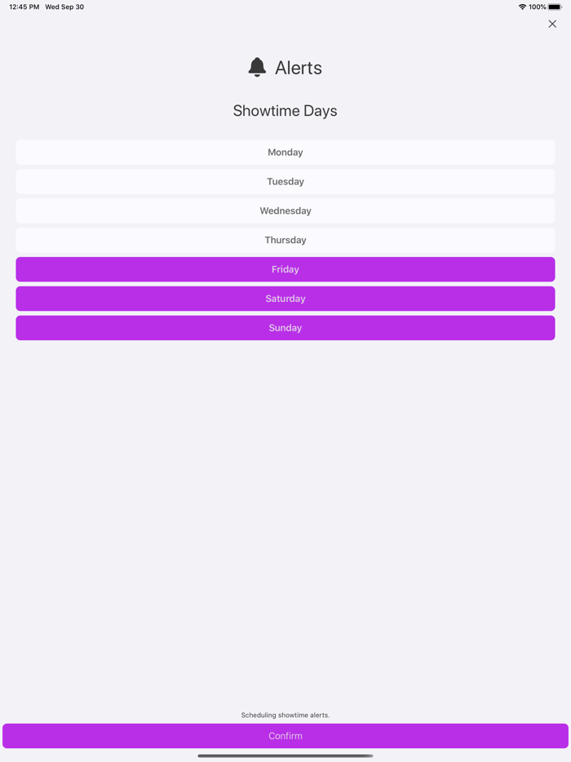Click the battery icon in status bar
571x762 pixels.
[555, 7]
